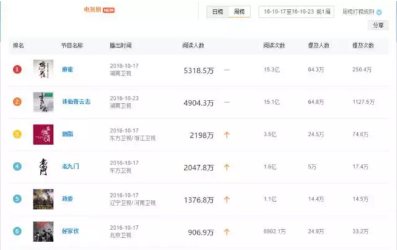397x250 pixels.
Task: Click the blue icon beside 周榜打榜规则
Action: coord(379,12)
